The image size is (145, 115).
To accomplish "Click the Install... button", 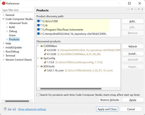I will pyautogui.click(x=133, y=54).
